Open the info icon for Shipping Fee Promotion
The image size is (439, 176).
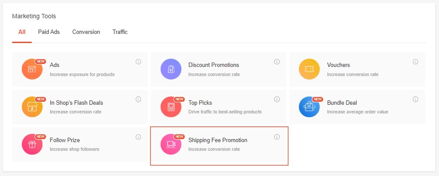point(277,137)
